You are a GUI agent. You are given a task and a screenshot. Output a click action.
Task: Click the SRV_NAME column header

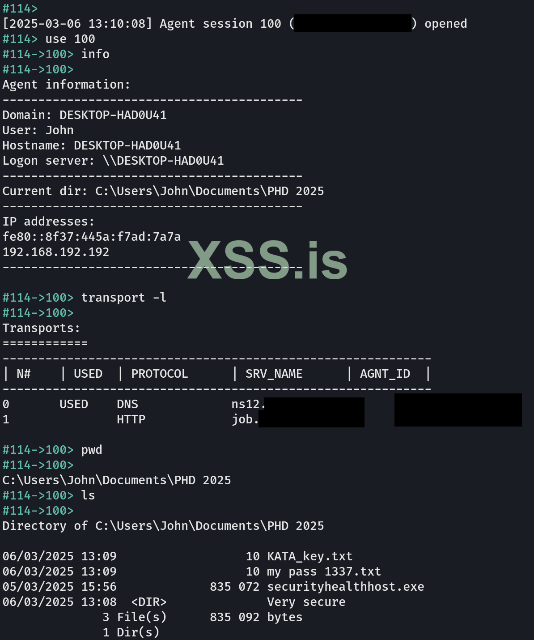(274, 374)
